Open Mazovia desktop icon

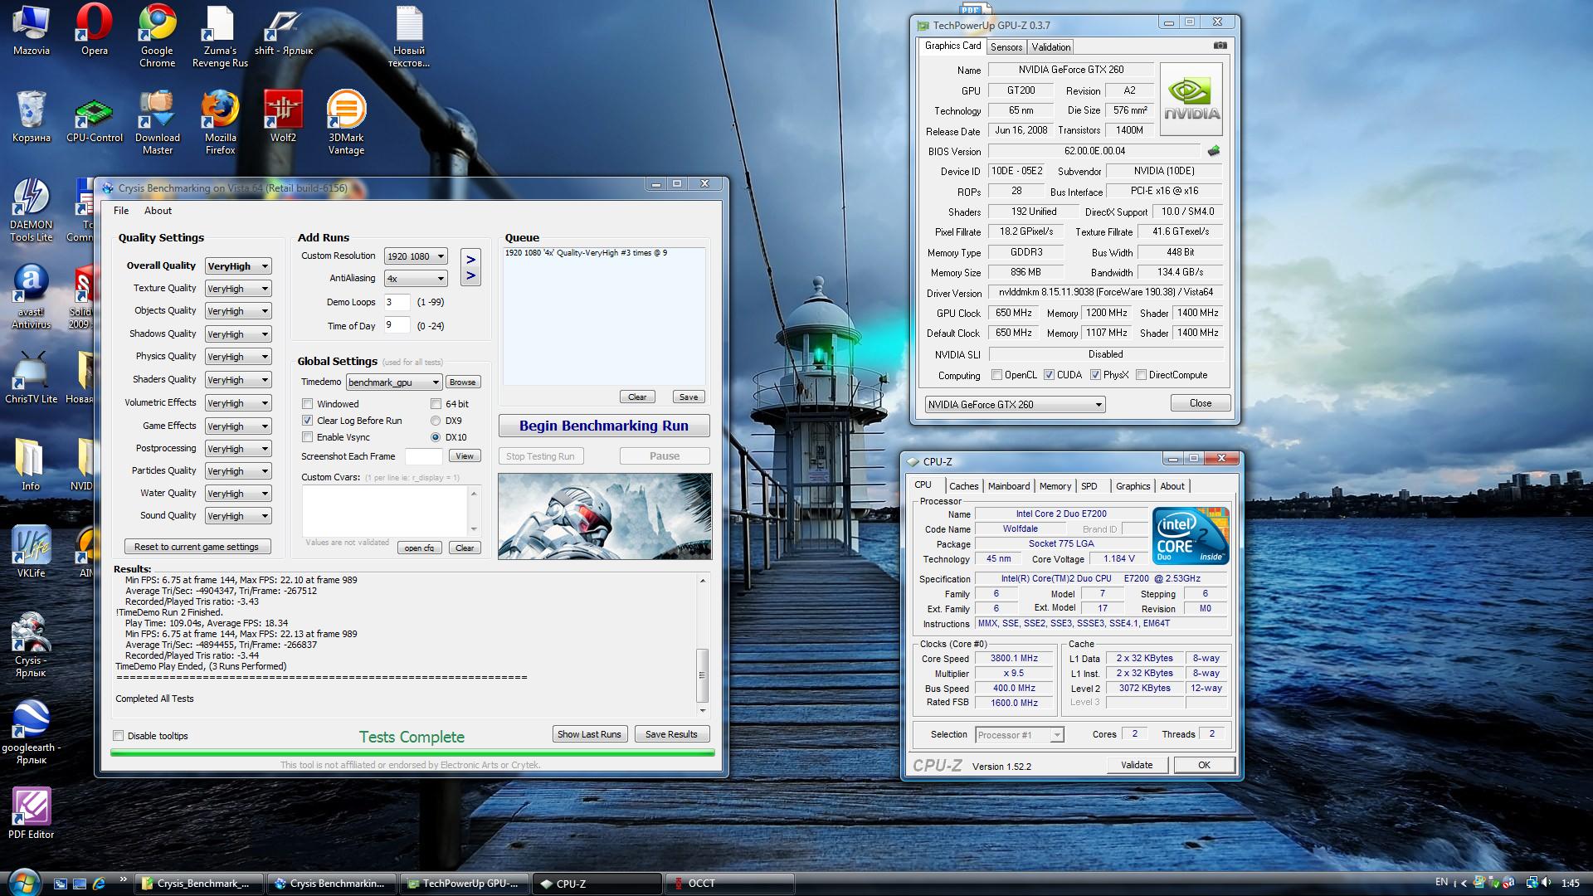tap(32, 31)
